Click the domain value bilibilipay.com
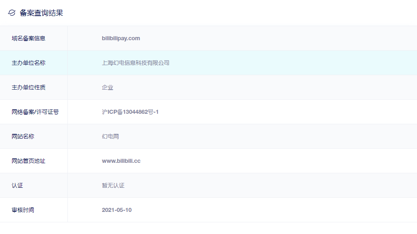This screenshot has height=234, width=417. click(x=121, y=38)
